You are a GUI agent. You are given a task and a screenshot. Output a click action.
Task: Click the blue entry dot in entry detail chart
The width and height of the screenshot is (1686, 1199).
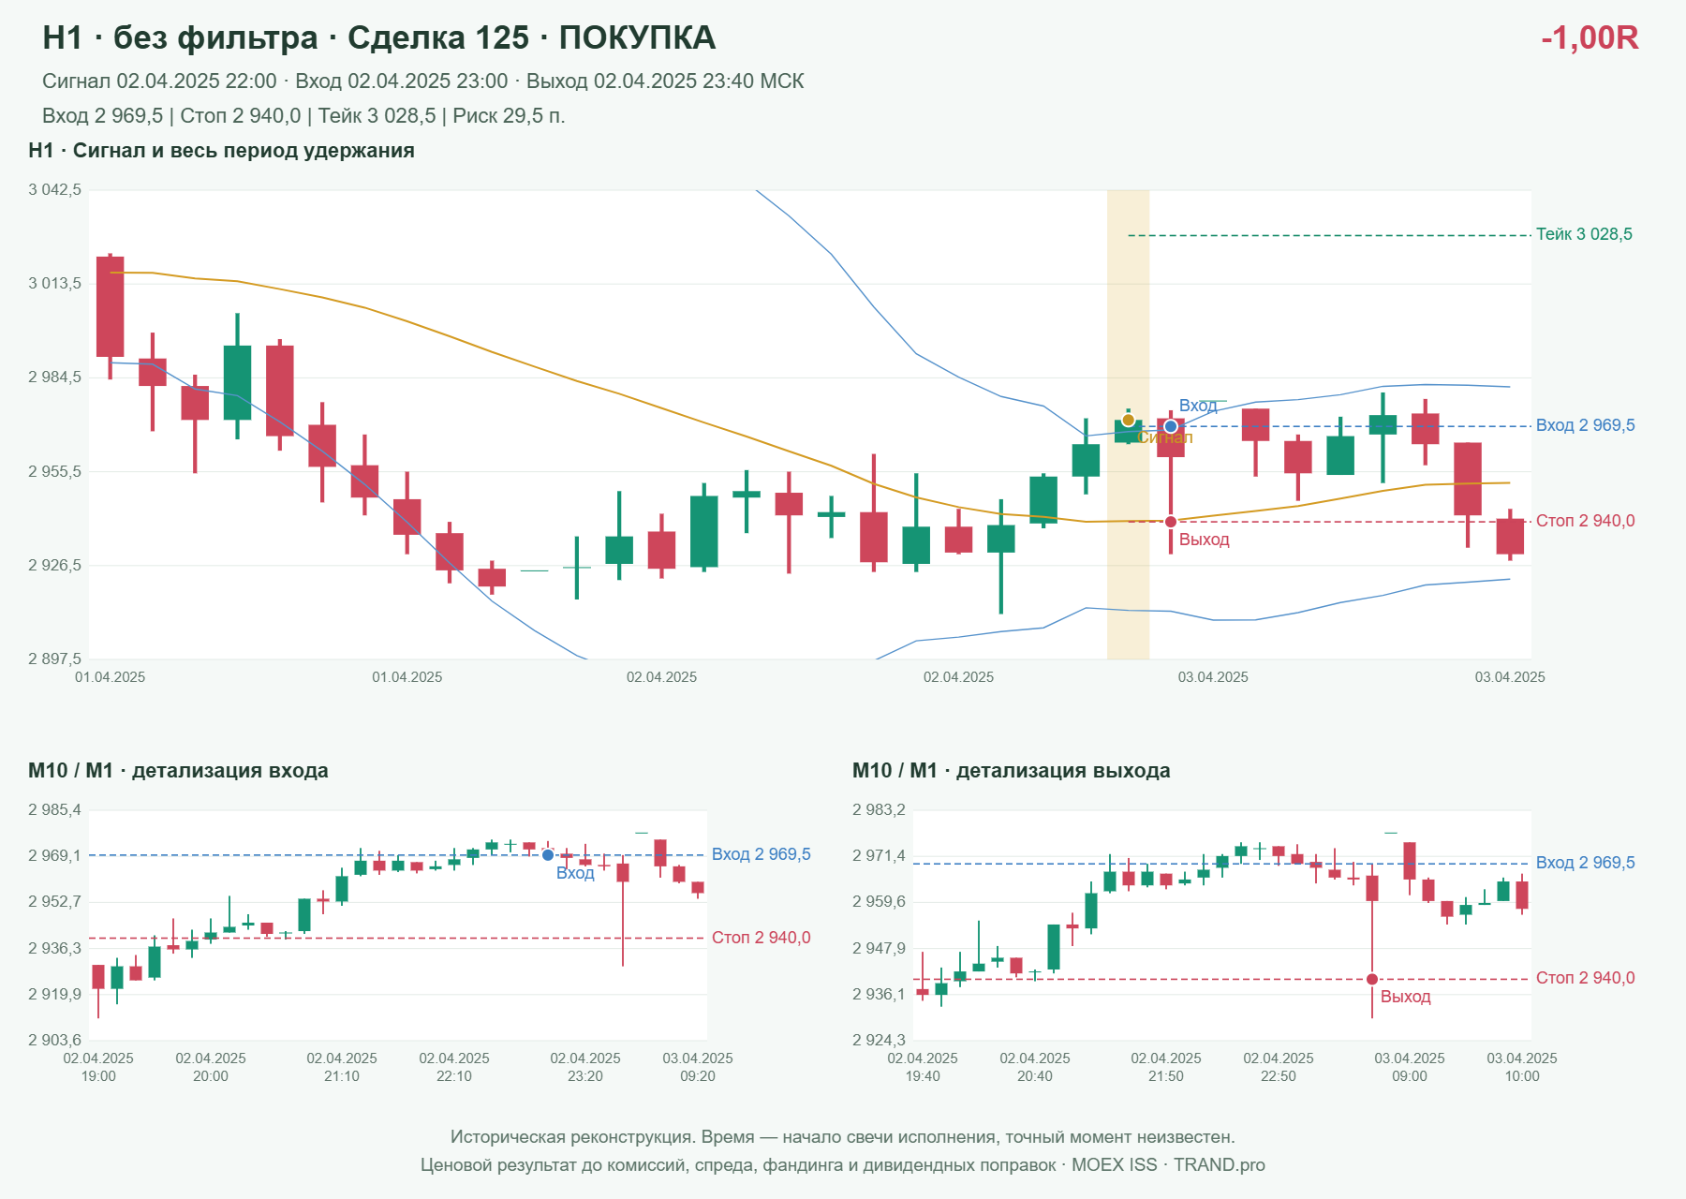pos(548,855)
